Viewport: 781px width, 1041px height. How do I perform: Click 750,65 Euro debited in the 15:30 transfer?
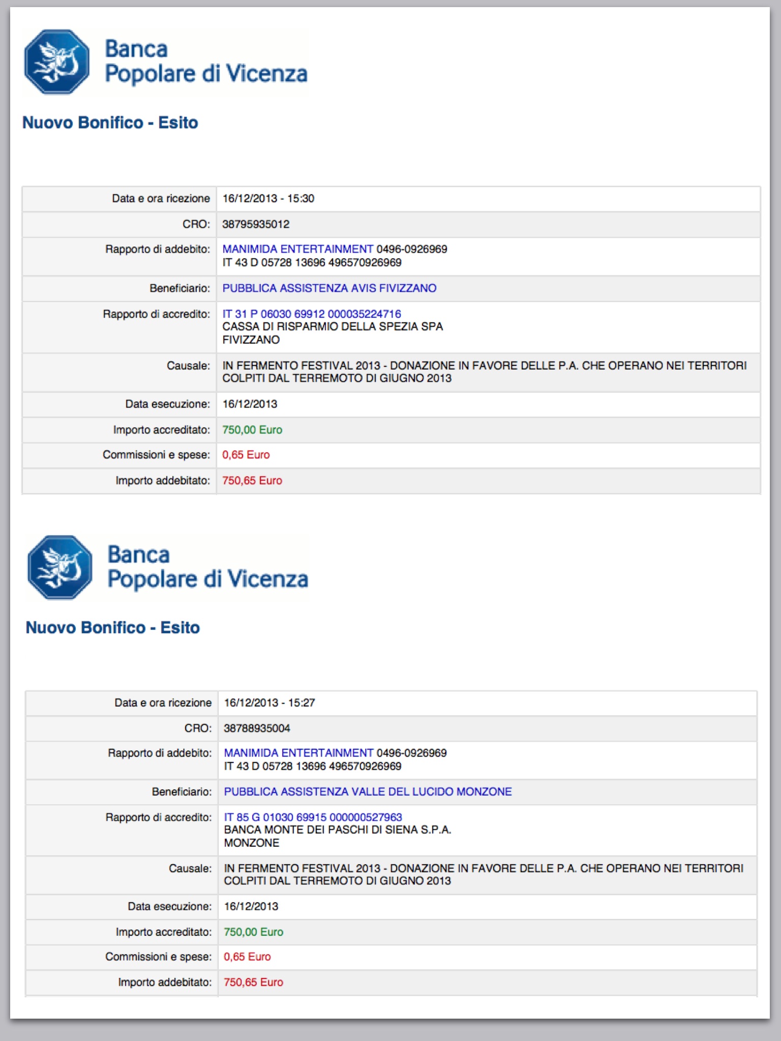tap(252, 481)
